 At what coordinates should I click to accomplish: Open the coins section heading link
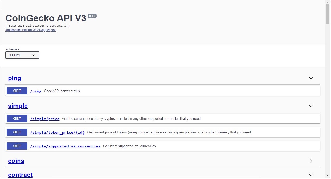coord(16,161)
